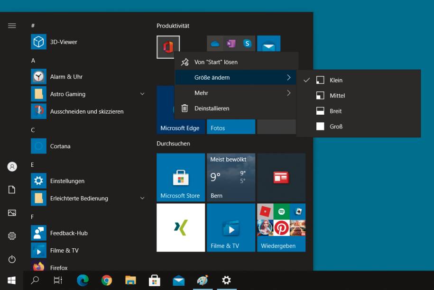The height and width of the screenshot is (290, 434).
Task: Jump to letter C section header
Action: click(x=33, y=130)
